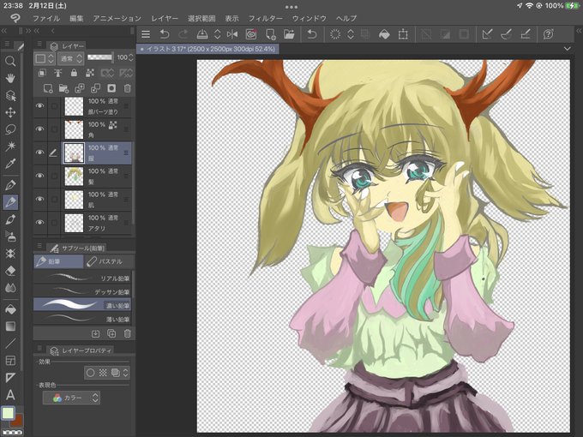Toggle Lock layer padlock icon
583x437 pixels.
coord(74,73)
